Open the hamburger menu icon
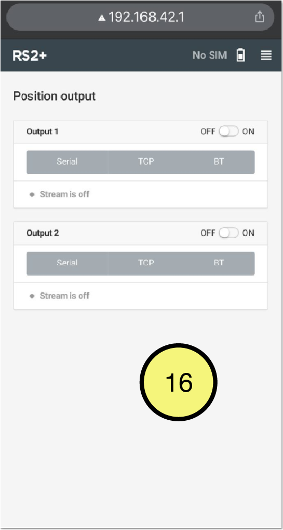 (266, 55)
